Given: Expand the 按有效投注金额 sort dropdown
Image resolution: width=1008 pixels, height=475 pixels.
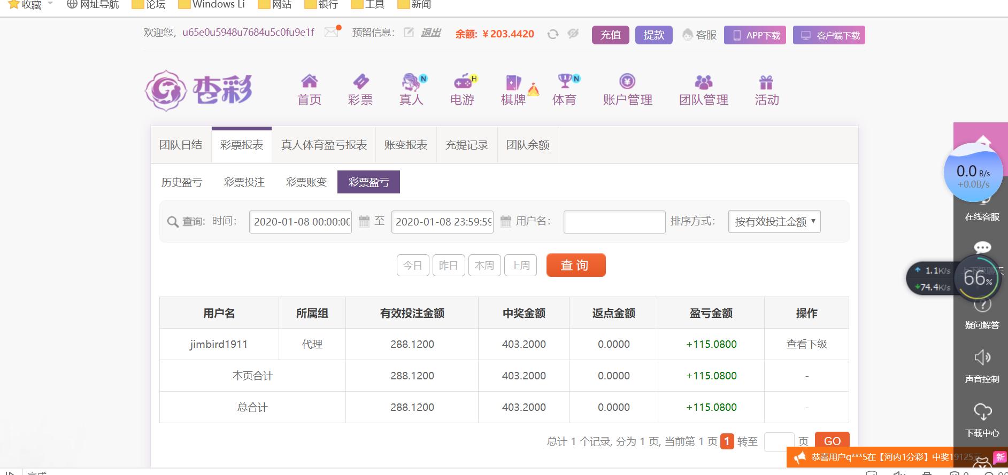Looking at the screenshot, I should tap(774, 222).
